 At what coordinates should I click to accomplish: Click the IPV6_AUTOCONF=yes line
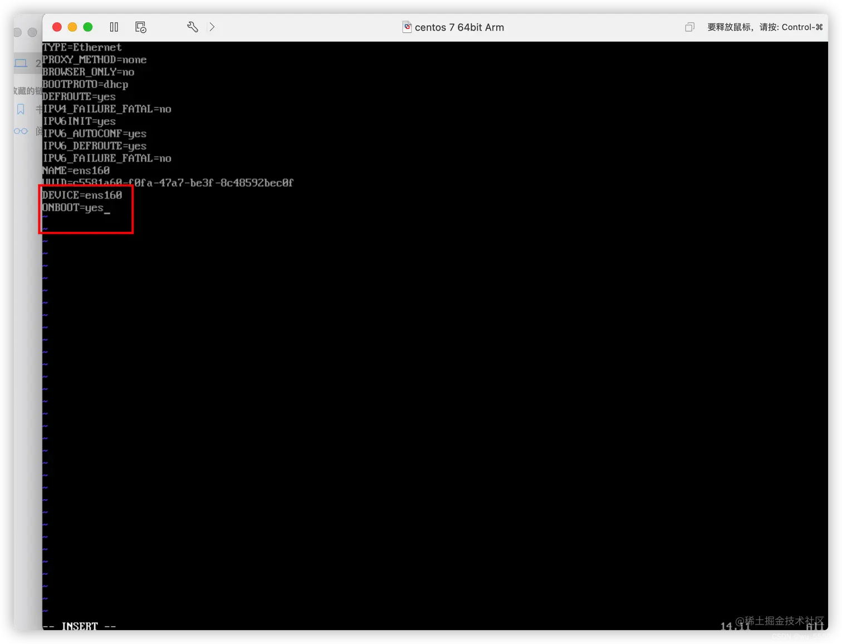[x=95, y=133]
